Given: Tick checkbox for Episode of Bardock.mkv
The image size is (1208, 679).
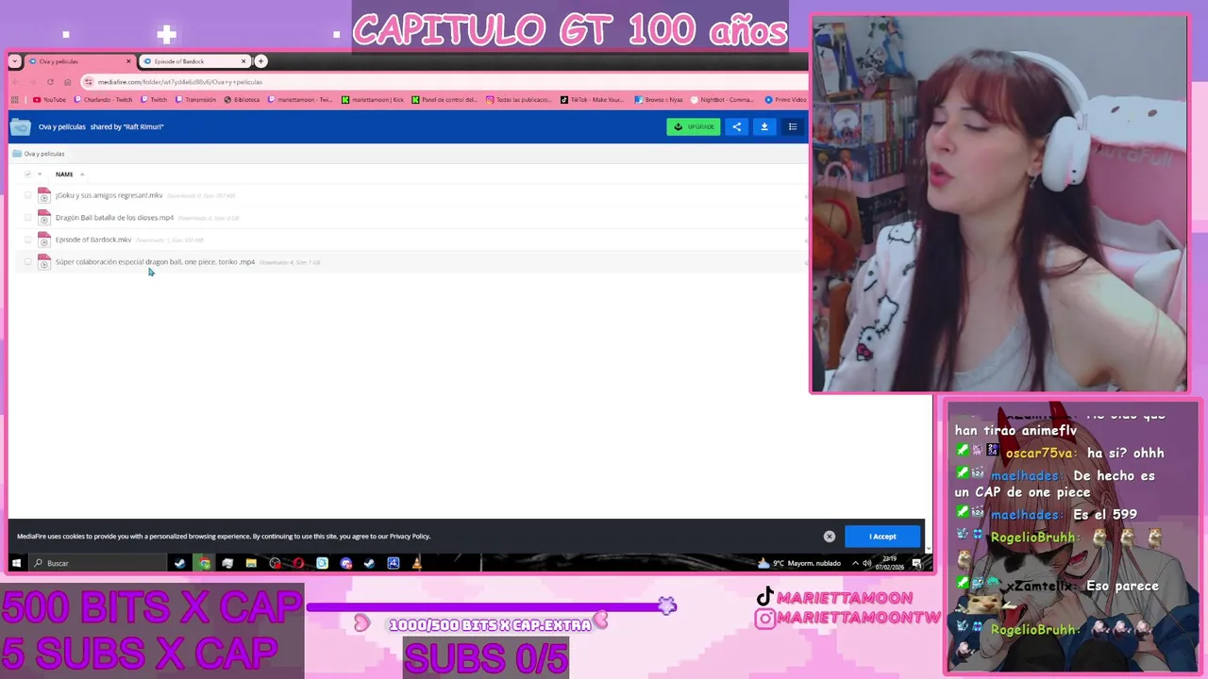Looking at the screenshot, I should click(x=27, y=240).
